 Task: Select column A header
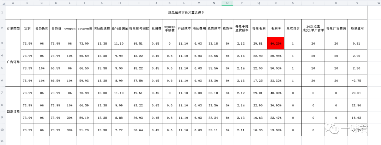click(13, 3)
